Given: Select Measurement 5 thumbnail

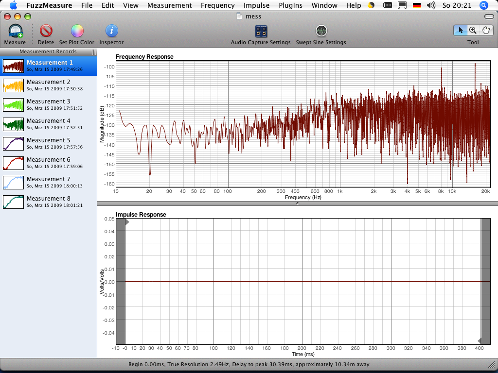Looking at the screenshot, I should pyautogui.click(x=13, y=143).
